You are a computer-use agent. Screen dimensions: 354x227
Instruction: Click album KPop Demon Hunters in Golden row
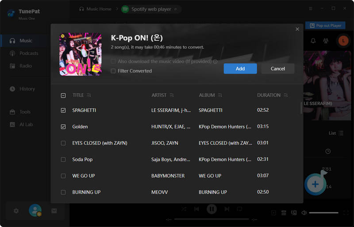tap(225, 127)
